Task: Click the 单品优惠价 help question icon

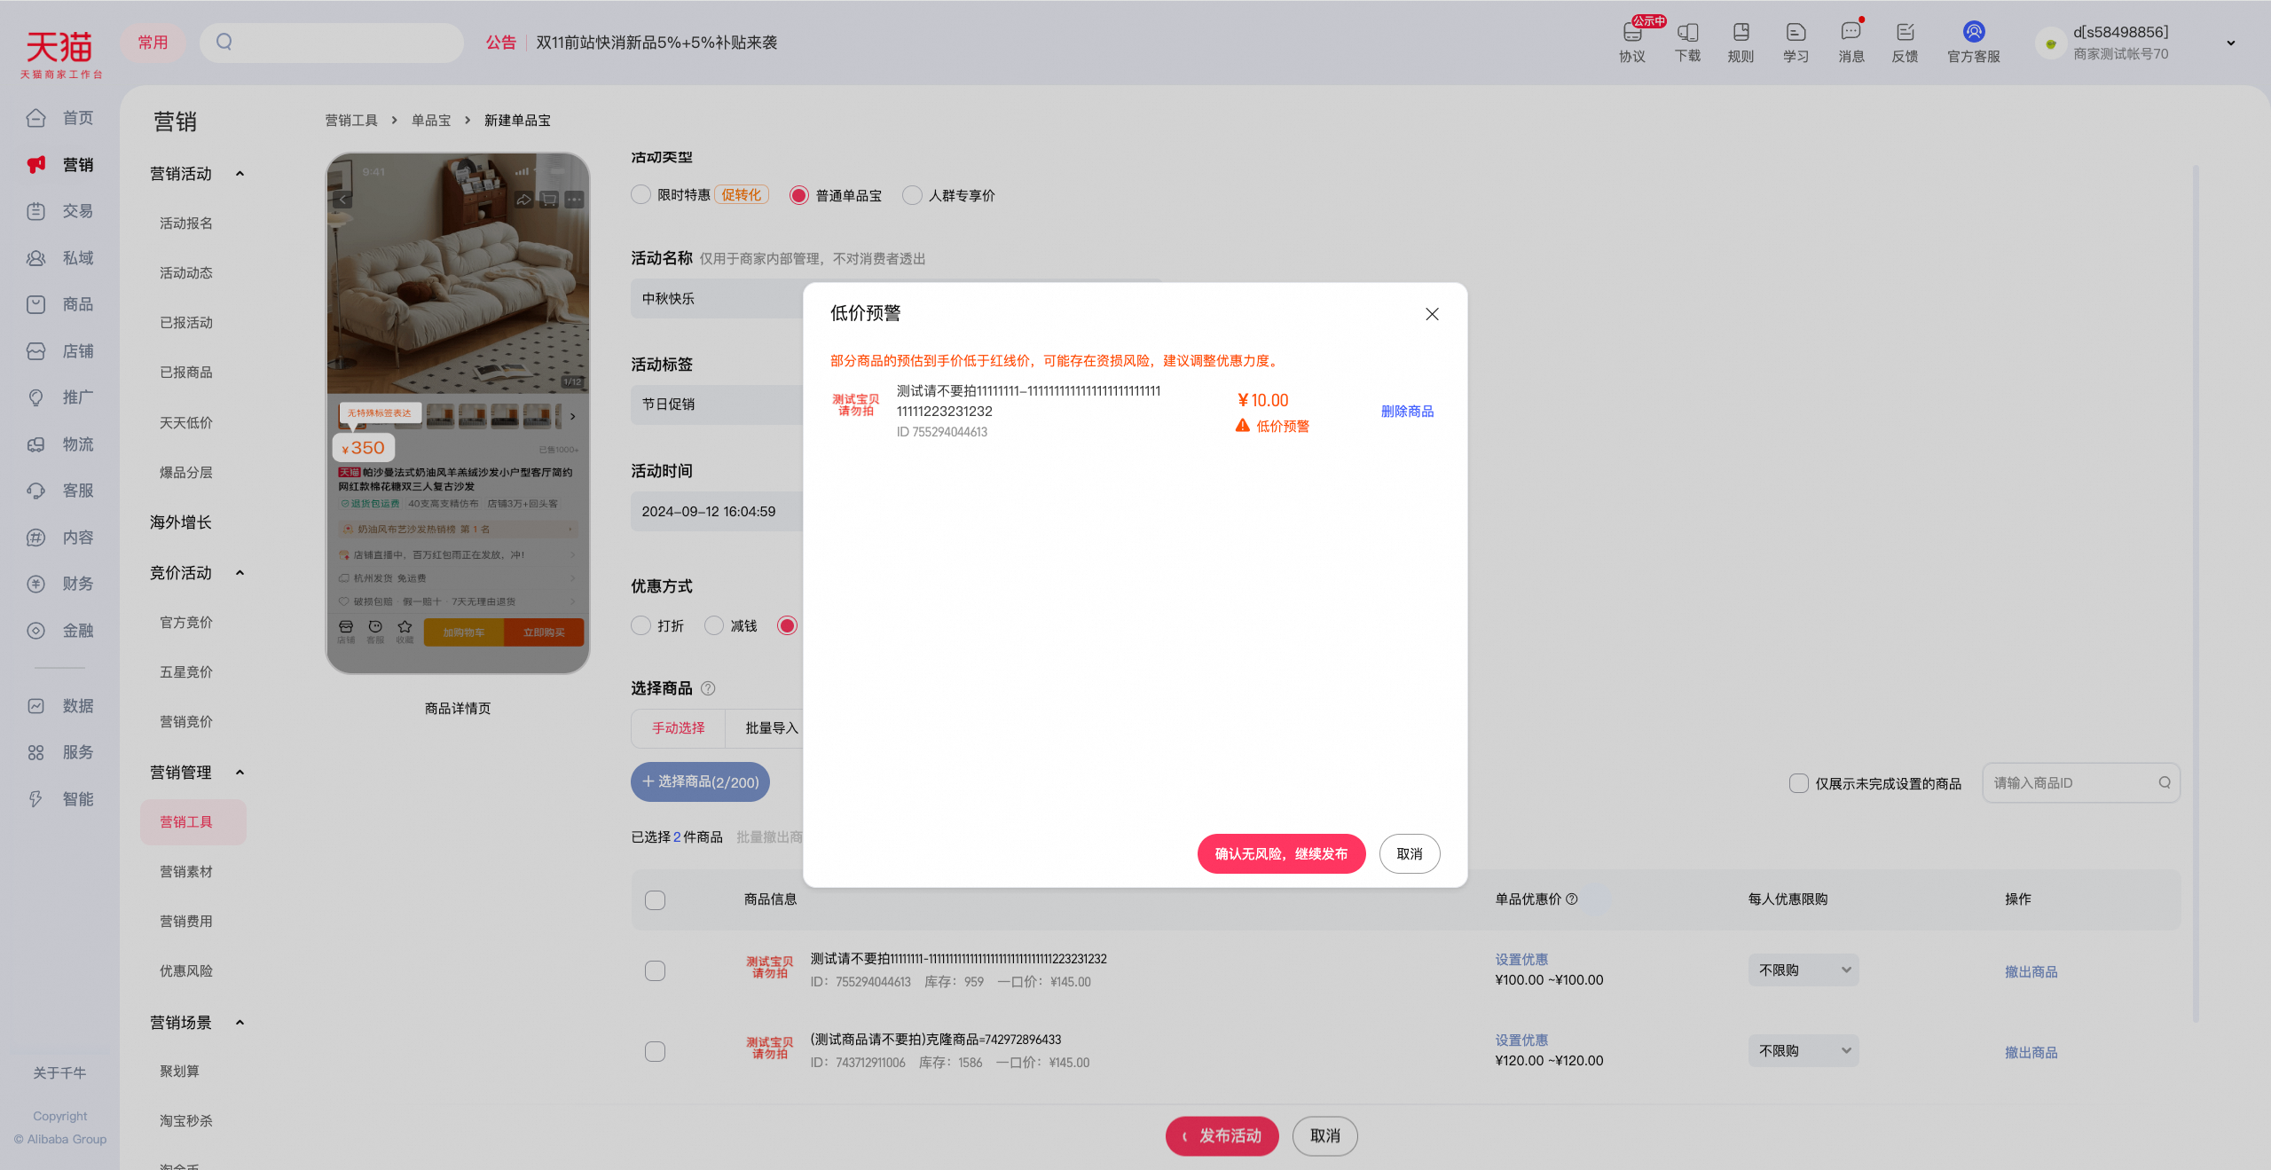Action: (1572, 899)
